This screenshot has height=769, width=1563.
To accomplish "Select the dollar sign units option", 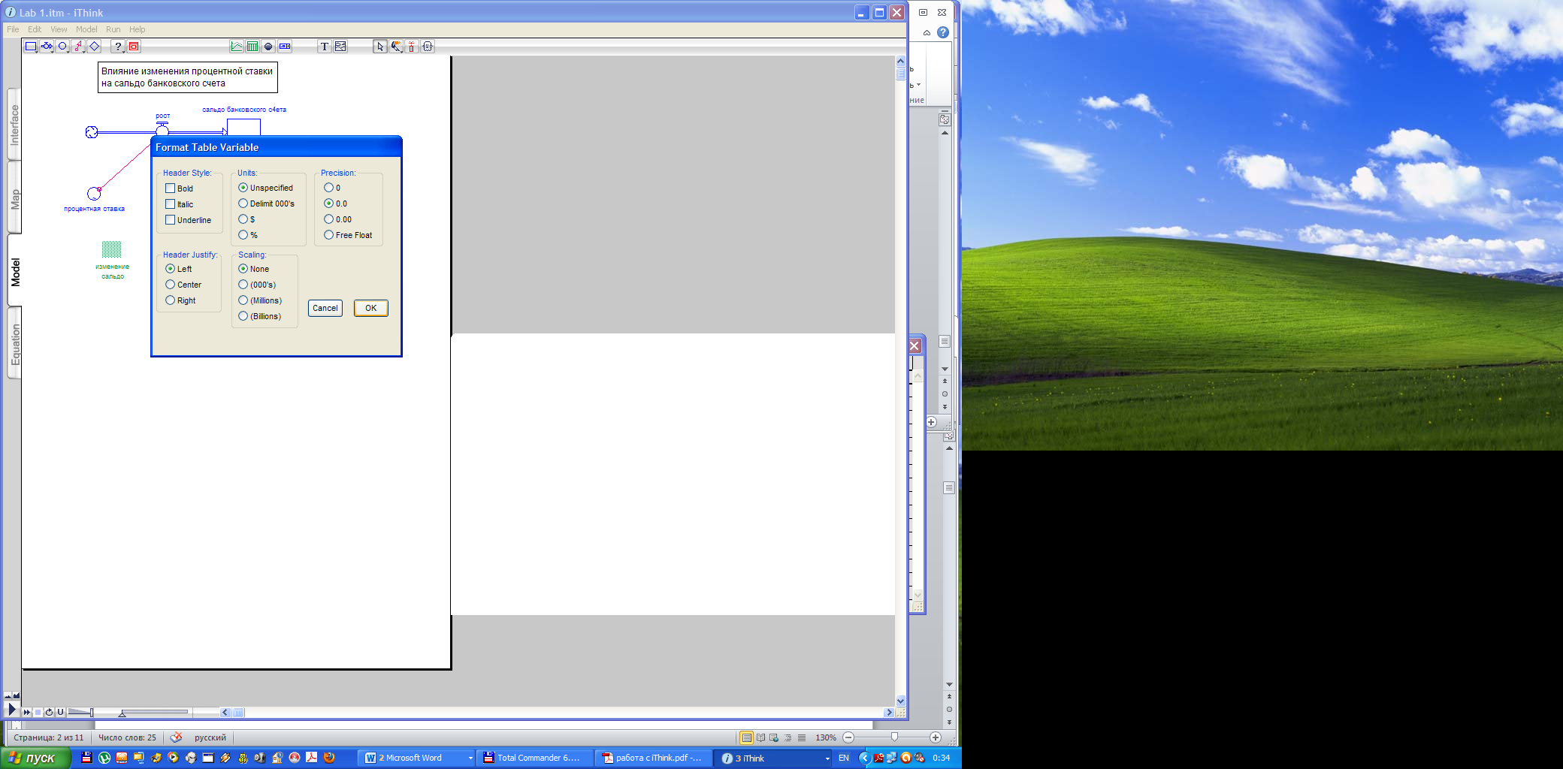I will click(243, 219).
